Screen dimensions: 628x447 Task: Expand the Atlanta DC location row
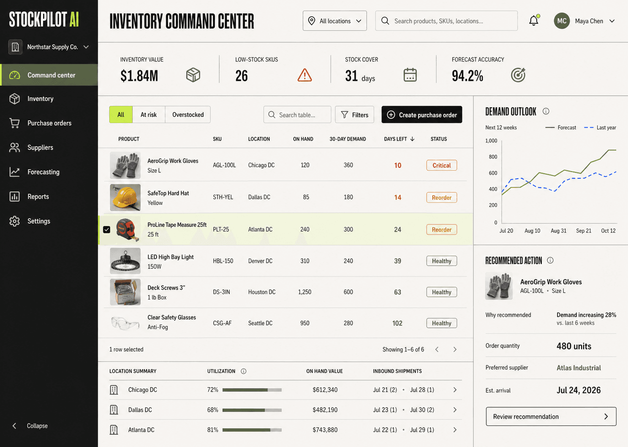tap(455, 430)
